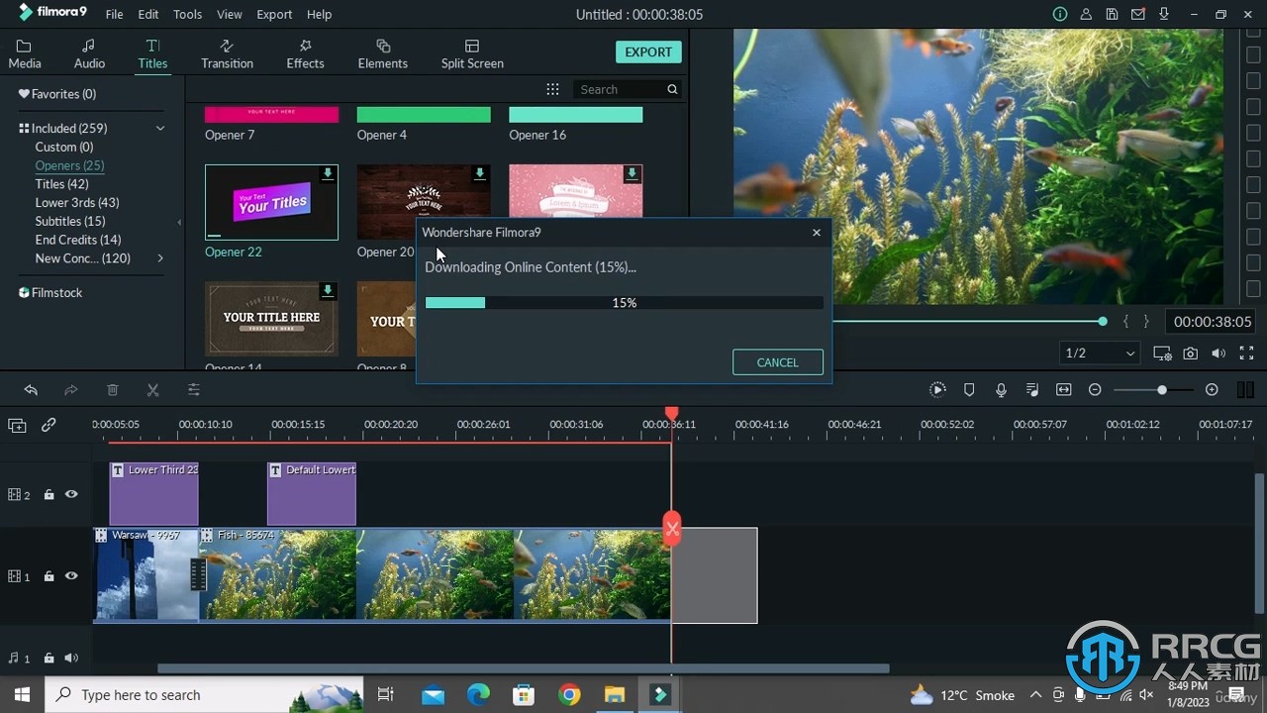The height and width of the screenshot is (713, 1267).
Task: Download the pink opener via its arrow
Action: 632,174
